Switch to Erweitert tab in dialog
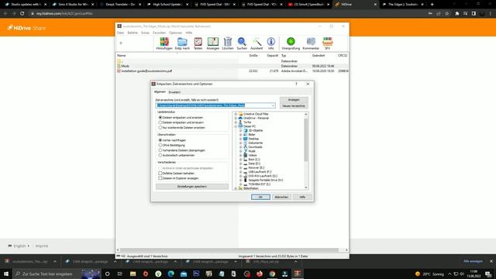This screenshot has height=279, width=496. point(174,92)
